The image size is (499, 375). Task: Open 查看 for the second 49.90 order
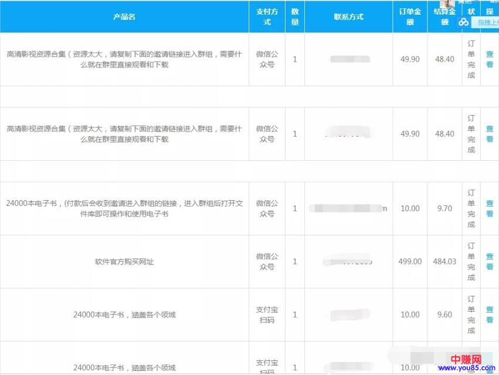[x=490, y=134]
